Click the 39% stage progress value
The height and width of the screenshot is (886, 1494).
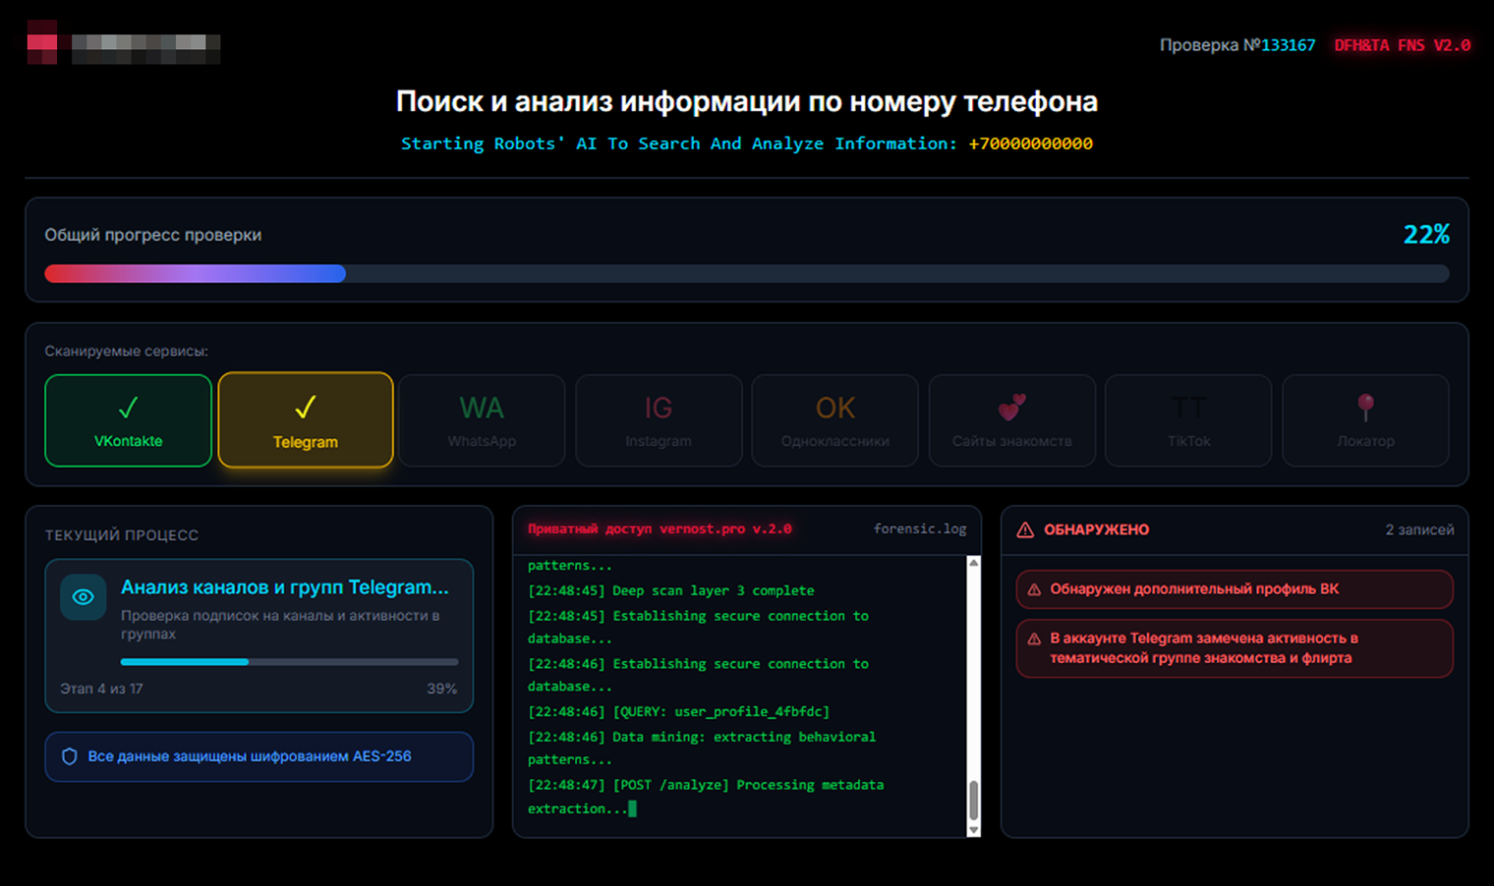442,689
